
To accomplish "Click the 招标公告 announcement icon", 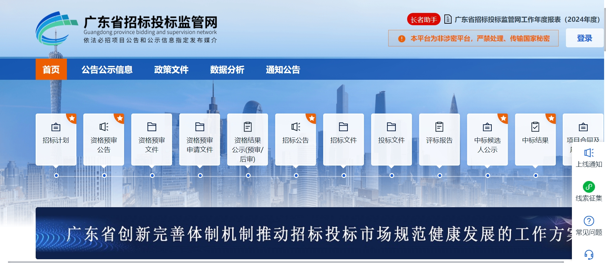I will click(x=296, y=127).
